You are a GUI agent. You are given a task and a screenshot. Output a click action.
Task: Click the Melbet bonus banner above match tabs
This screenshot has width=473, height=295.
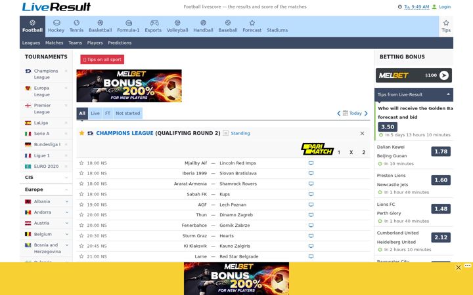[x=129, y=86]
